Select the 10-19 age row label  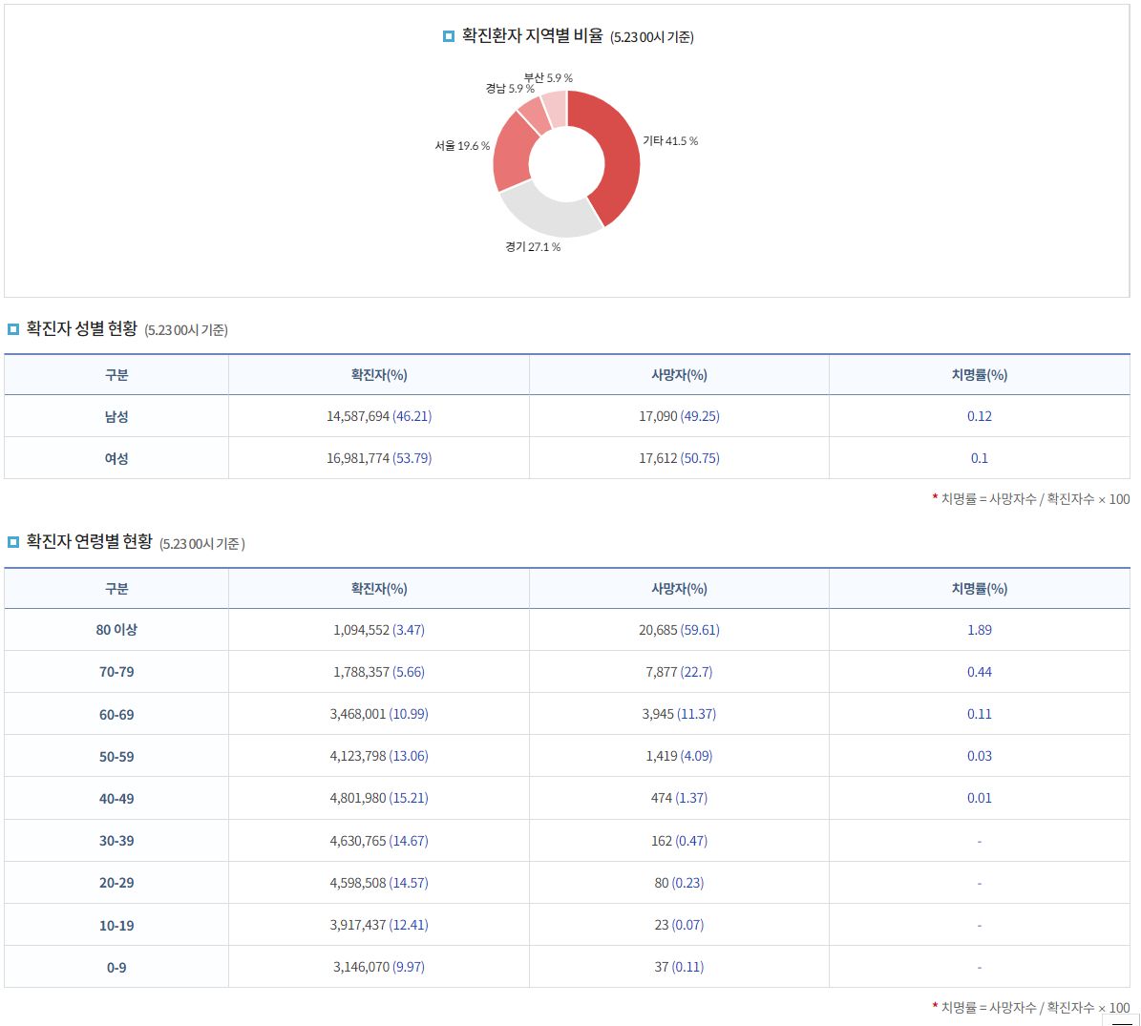click(116, 926)
